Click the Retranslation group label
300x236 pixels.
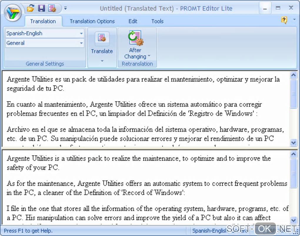click(137, 64)
